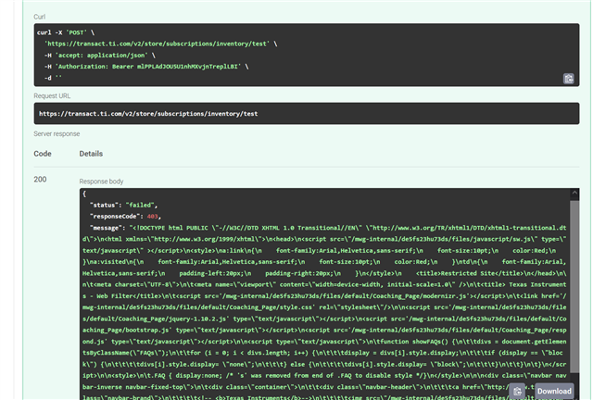
Task: Click the -d '' line in curl
Action: [53, 78]
